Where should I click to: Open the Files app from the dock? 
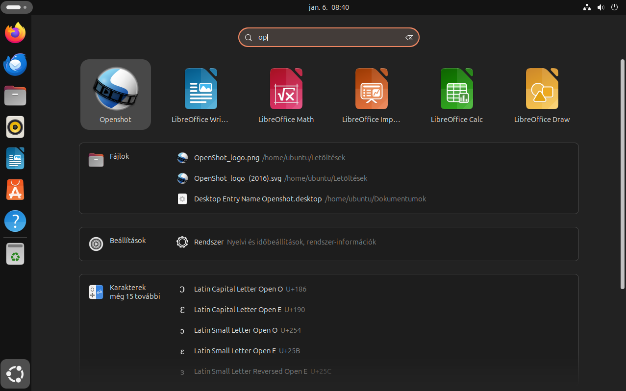[x=15, y=96]
